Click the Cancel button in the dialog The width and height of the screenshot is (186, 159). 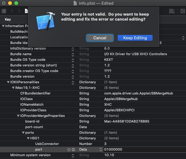(x=100, y=38)
